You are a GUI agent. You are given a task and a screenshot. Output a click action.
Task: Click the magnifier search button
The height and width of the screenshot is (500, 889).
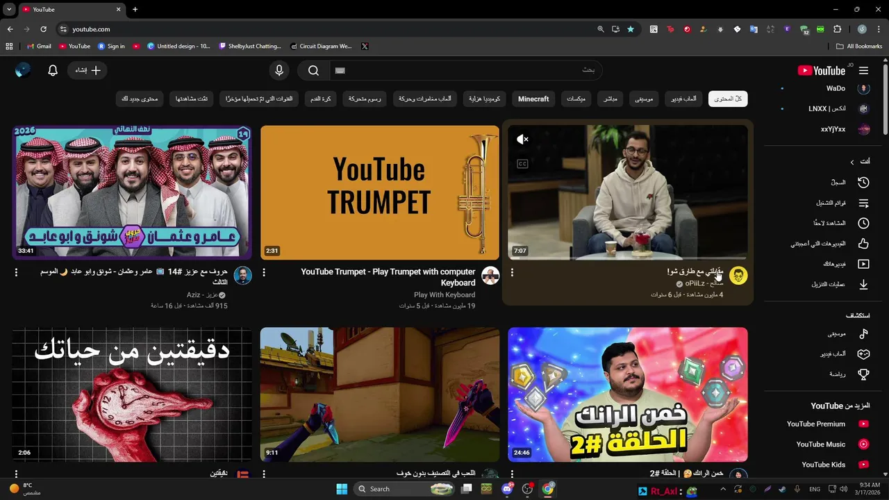click(313, 70)
